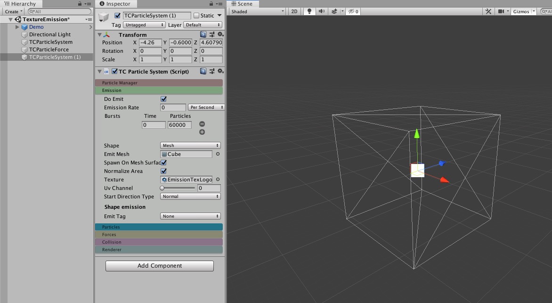
Task: Open Create menu in Hierarchy
Action: [14, 12]
